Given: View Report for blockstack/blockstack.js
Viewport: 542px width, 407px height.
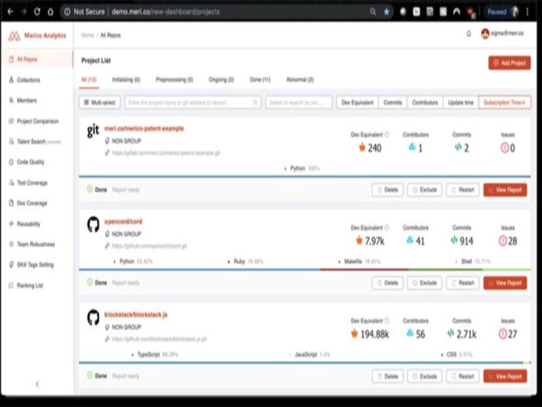Looking at the screenshot, I should point(505,375).
